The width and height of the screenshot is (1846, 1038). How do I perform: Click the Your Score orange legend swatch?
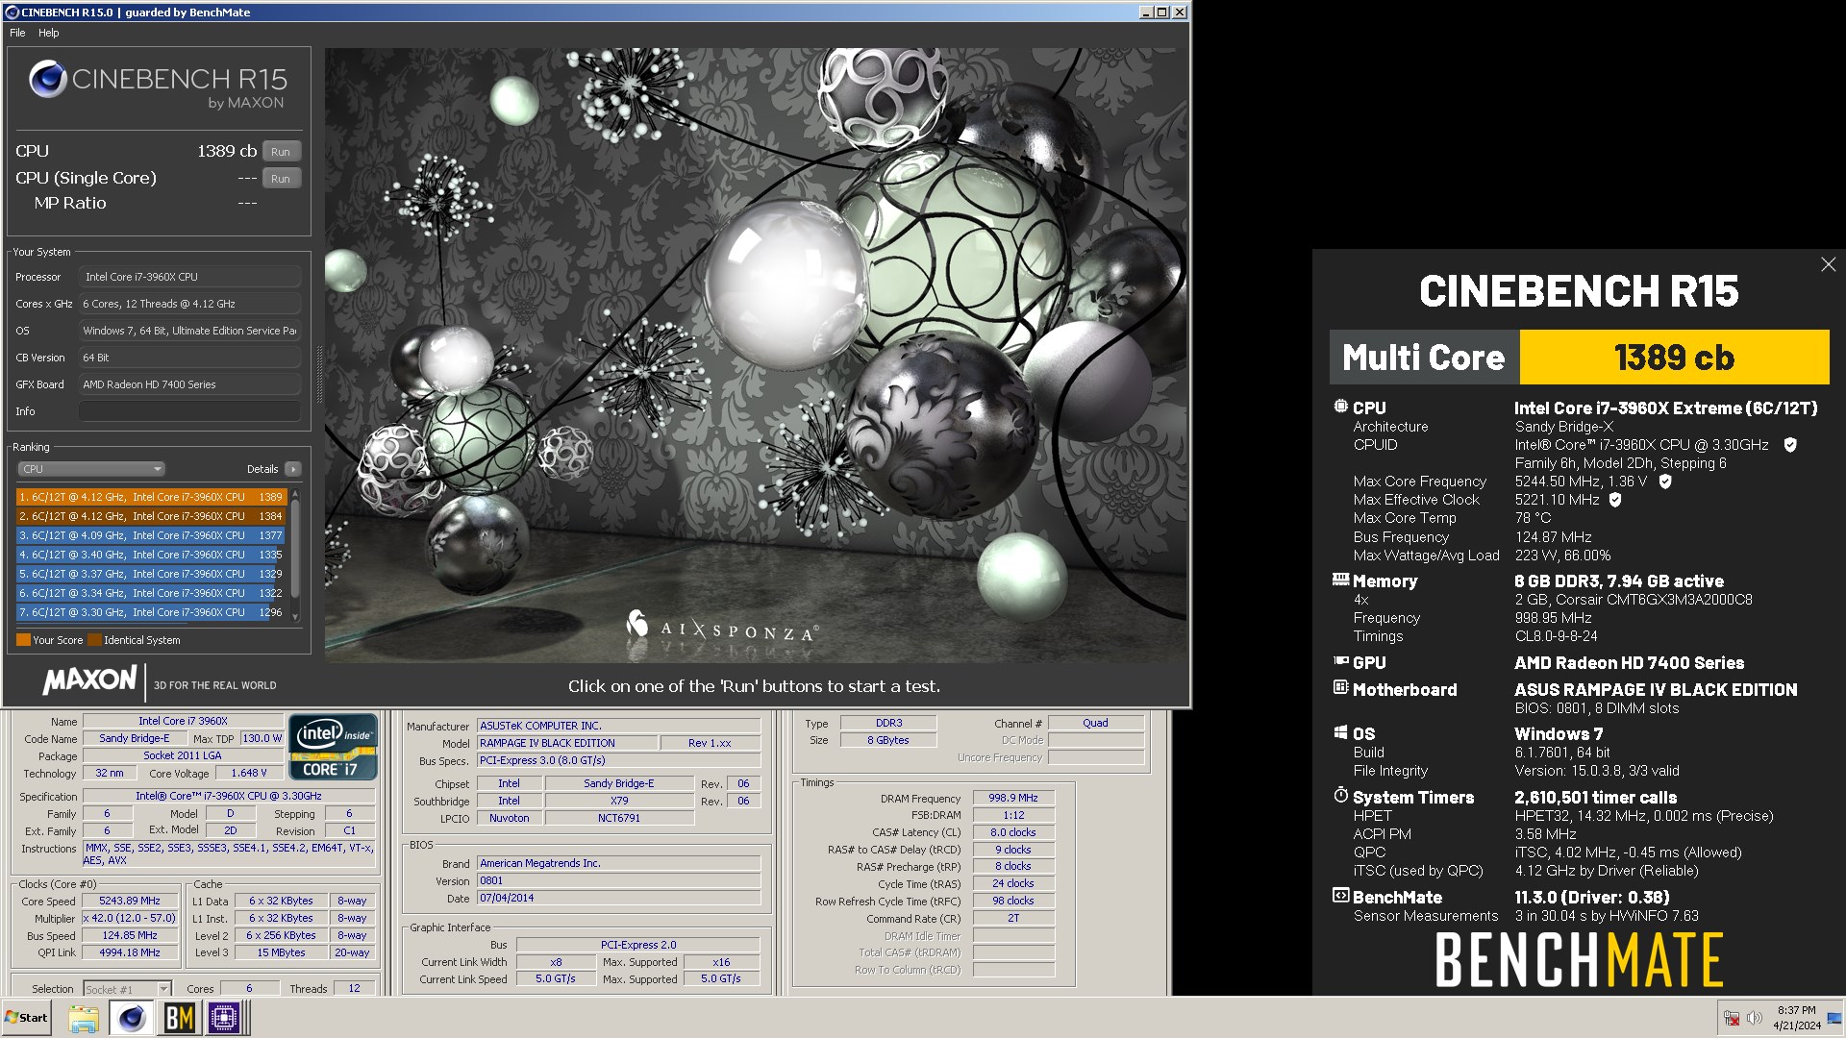click(23, 640)
